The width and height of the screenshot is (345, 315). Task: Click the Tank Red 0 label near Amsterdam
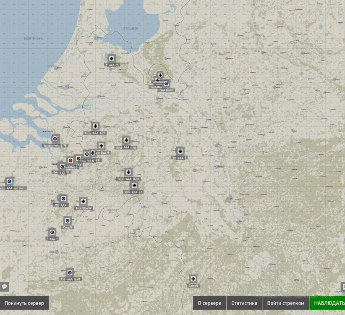pyautogui.click(x=166, y=90)
